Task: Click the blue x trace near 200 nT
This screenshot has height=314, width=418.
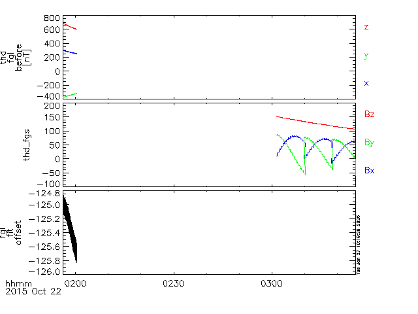Action: tap(70, 52)
